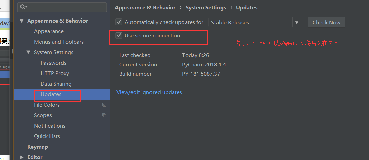Open the View/edit ignored updates link
This screenshot has height=160, width=369.
click(x=149, y=92)
